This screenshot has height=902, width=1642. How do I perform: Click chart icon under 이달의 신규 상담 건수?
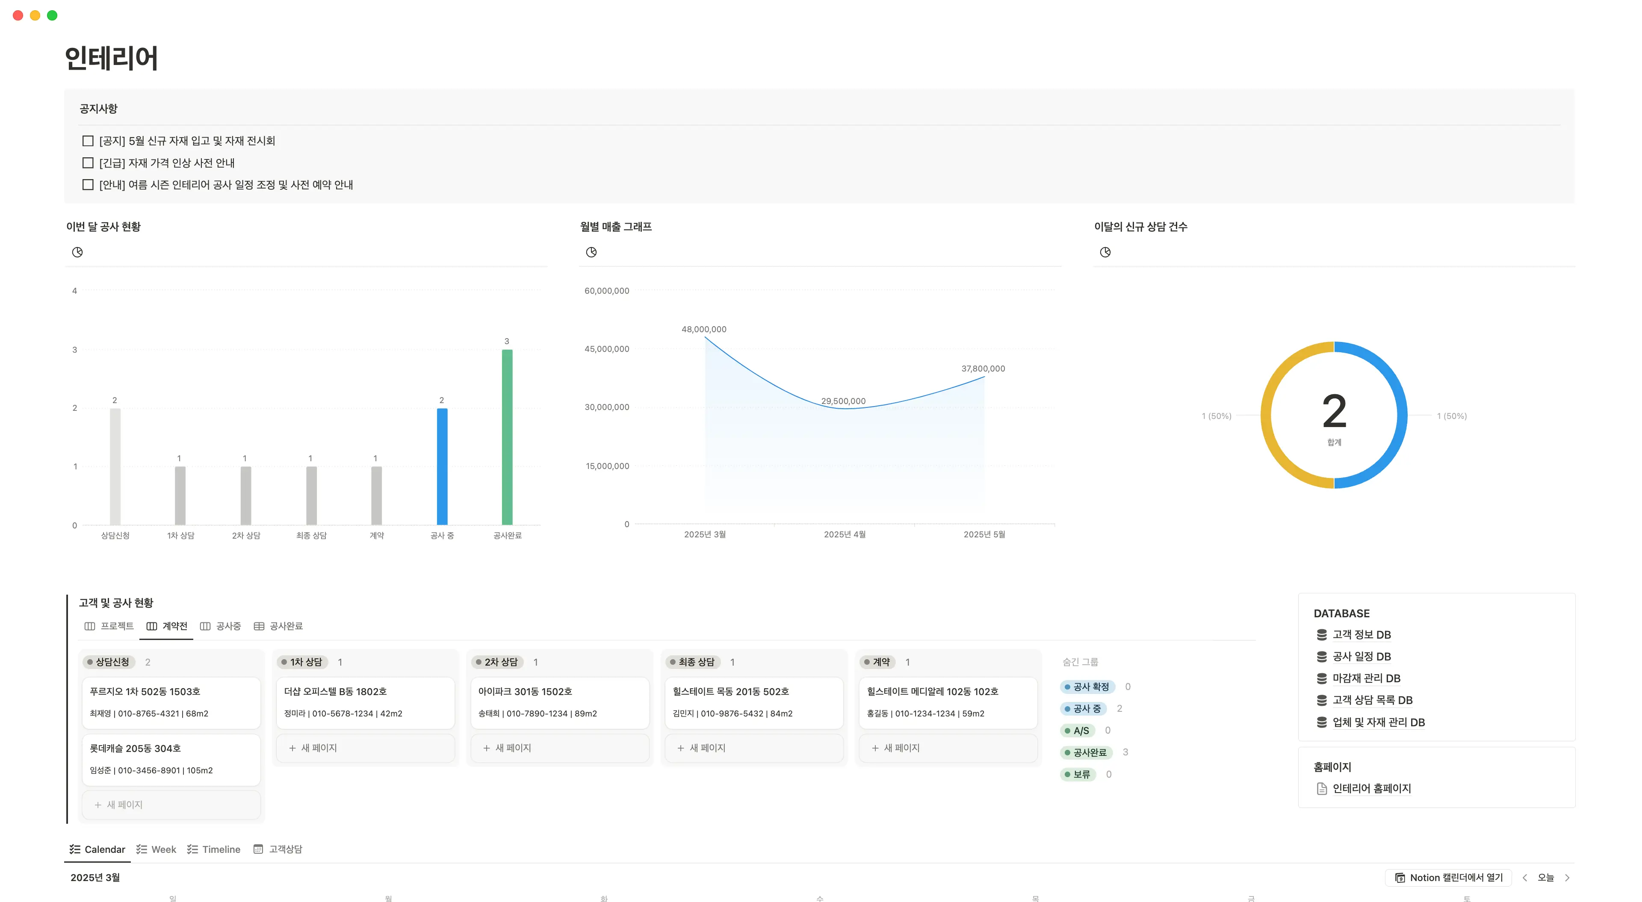coord(1105,253)
